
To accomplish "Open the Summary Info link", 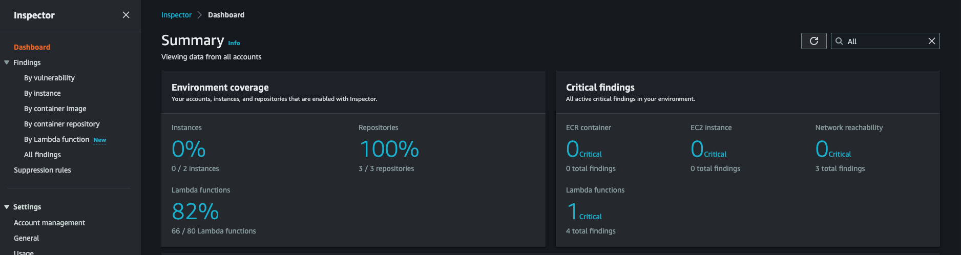I will (234, 43).
